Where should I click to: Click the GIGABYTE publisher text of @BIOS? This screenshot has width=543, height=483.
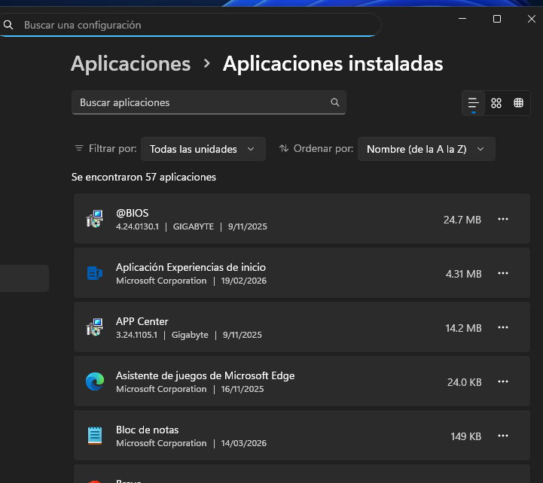coord(194,226)
